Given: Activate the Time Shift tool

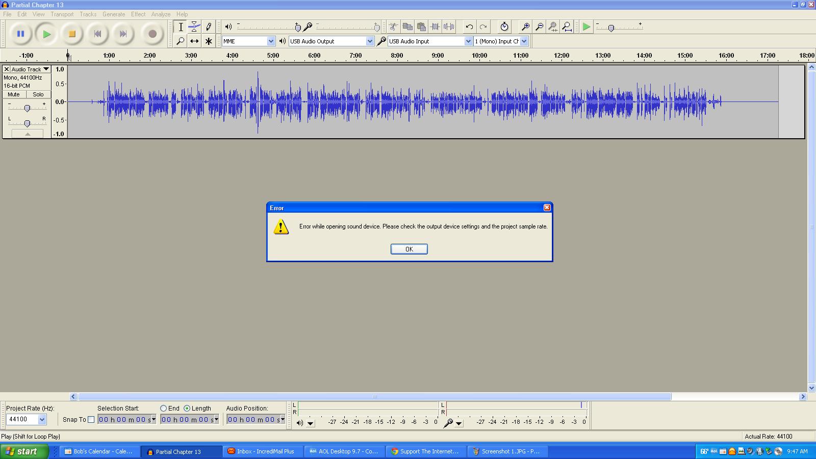Looking at the screenshot, I should click(194, 41).
